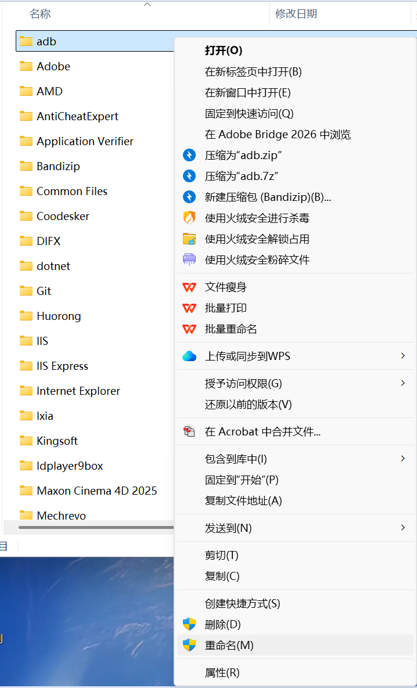The width and height of the screenshot is (417, 688).
Task: Click the cloud icon for 上传或同步到WPS
Action: [x=190, y=356]
